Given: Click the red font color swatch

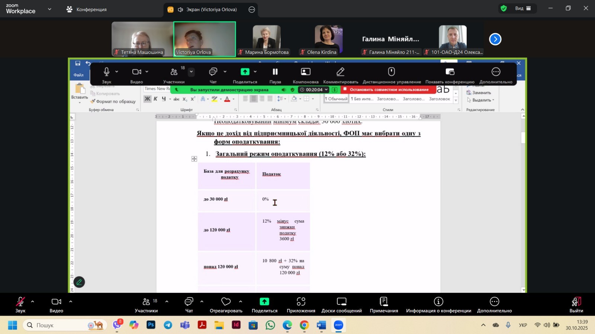Looking at the screenshot, I should 227,99.
